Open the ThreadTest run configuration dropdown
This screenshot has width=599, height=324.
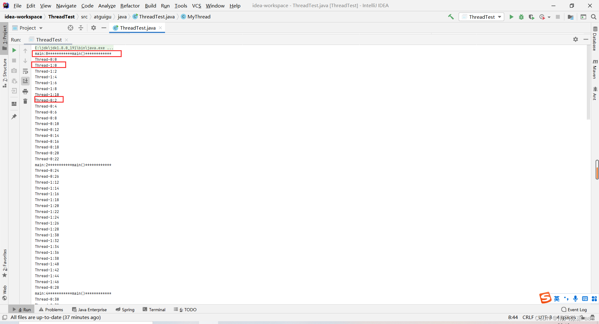(481, 17)
